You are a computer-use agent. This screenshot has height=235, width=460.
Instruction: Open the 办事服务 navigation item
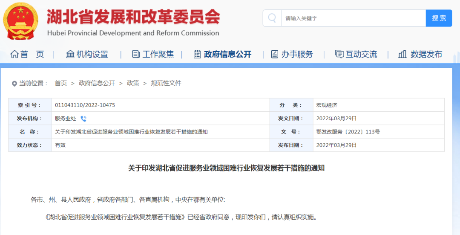click(x=297, y=54)
